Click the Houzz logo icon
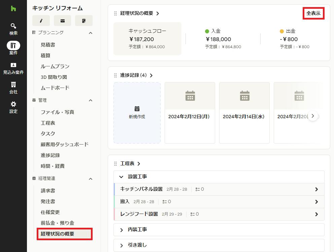334x252 pixels. 13,8
